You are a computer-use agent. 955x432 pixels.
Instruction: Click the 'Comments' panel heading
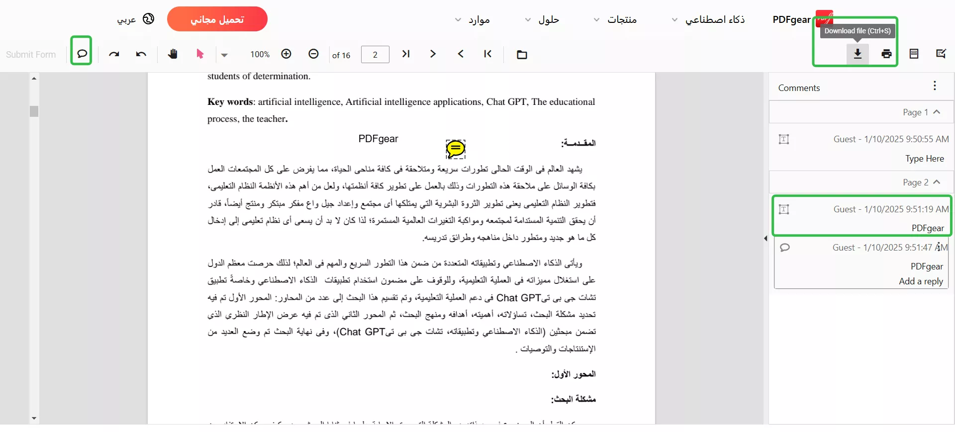pyautogui.click(x=799, y=88)
